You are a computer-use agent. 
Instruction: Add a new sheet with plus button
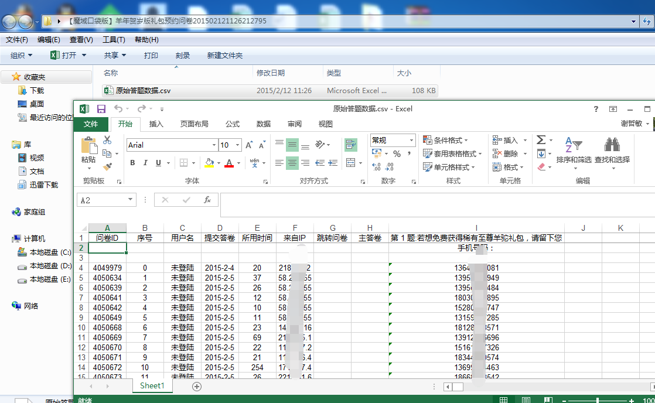[x=197, y=386]
